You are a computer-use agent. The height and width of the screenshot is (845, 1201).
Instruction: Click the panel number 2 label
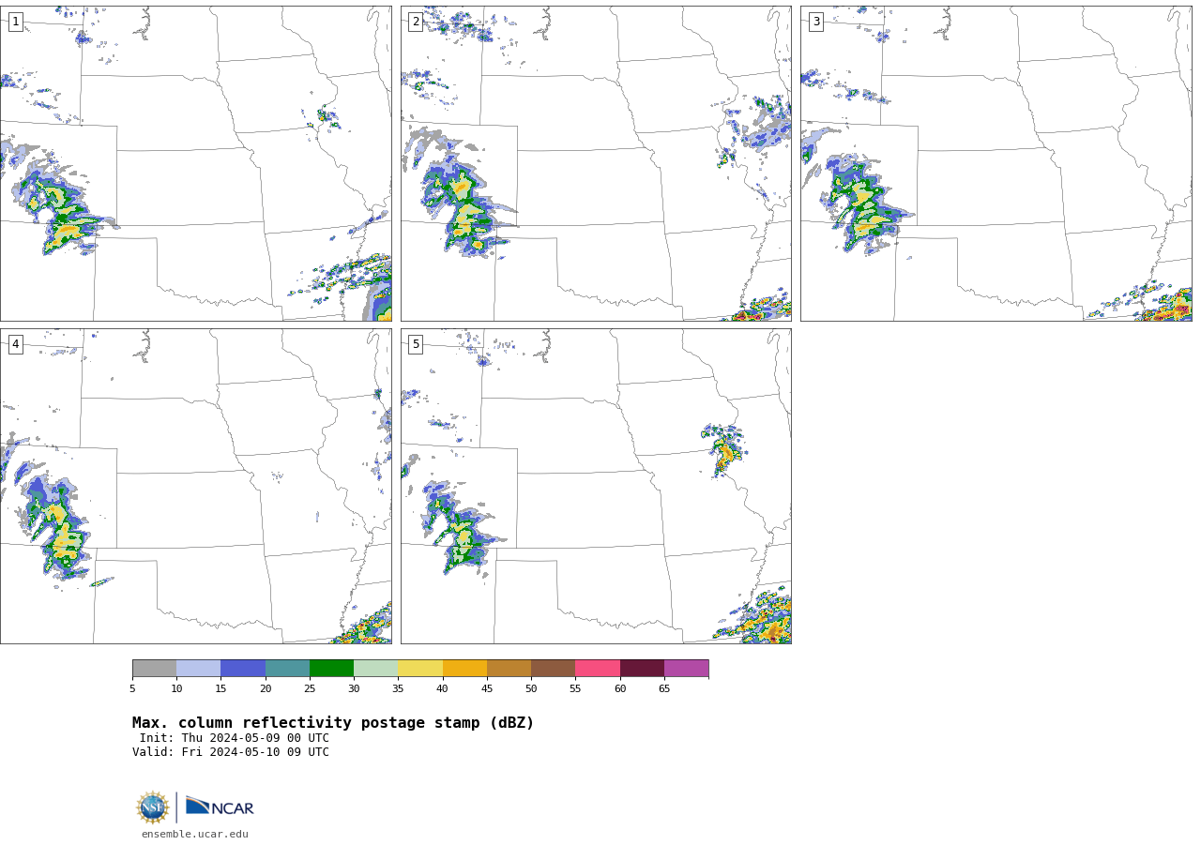pos(416,22)
